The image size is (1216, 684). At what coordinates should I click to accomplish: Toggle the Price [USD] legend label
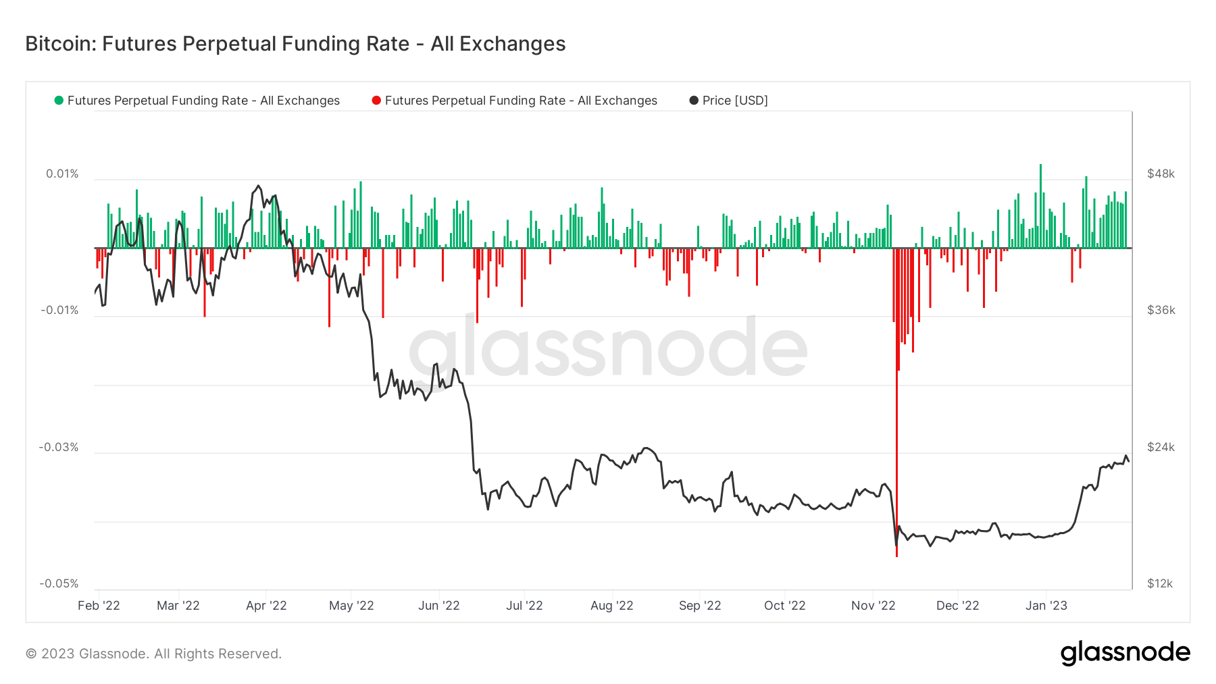(735, 101)
